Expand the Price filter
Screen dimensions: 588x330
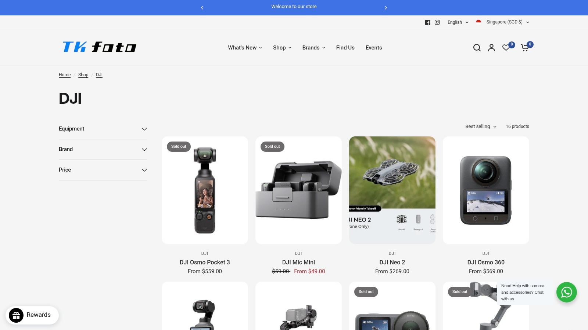click(x=103, y=170)
